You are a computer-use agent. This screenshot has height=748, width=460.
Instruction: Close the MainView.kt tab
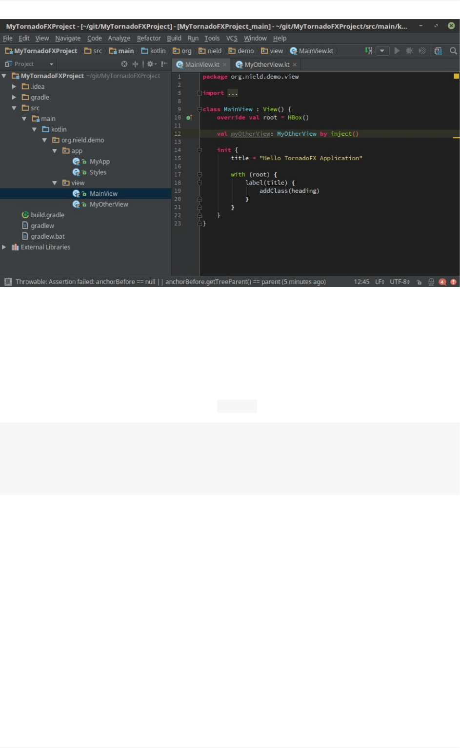[x=224, y=64]
